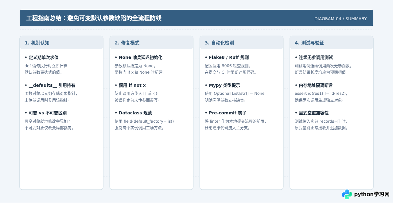
Task: Click the line 在提交与 CI 时阻断违规代码。
Action: 231,72
